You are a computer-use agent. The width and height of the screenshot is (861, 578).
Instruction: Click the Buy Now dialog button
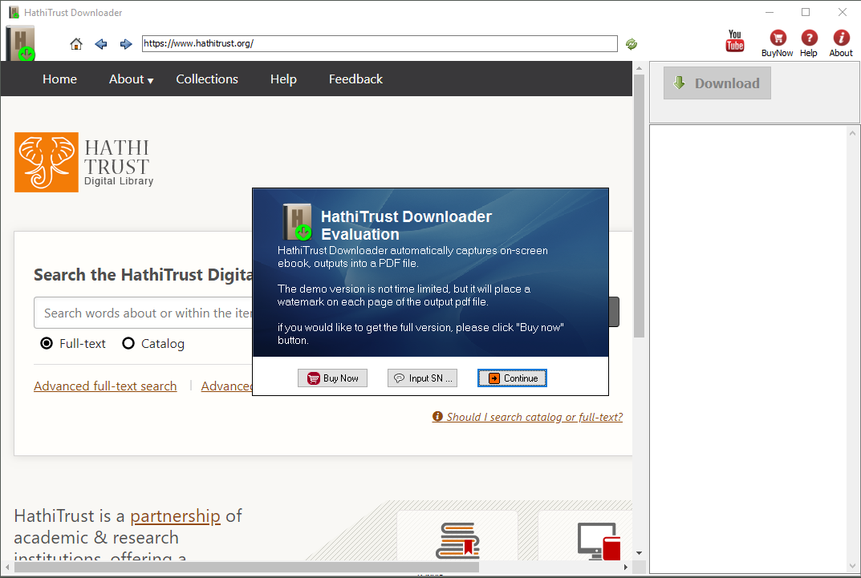tap(332, 378)
